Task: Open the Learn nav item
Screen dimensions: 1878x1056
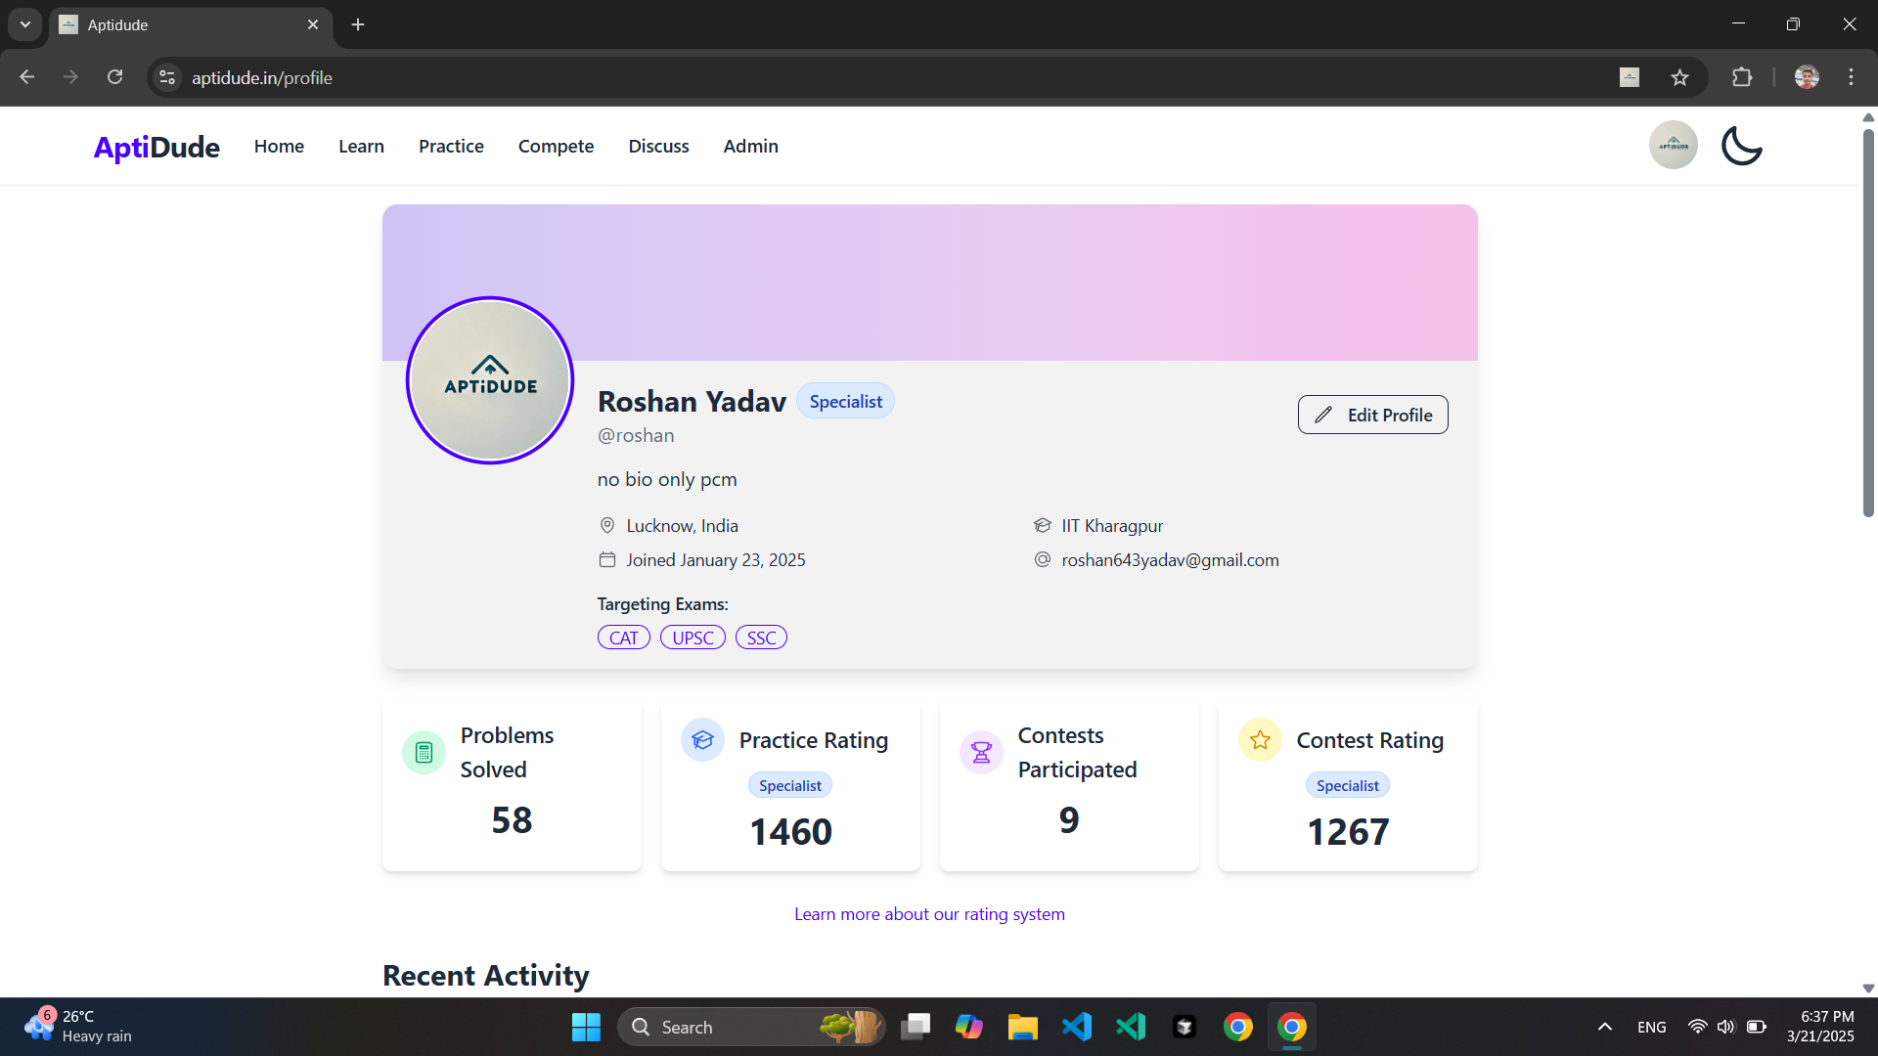Action: point(361,146)
